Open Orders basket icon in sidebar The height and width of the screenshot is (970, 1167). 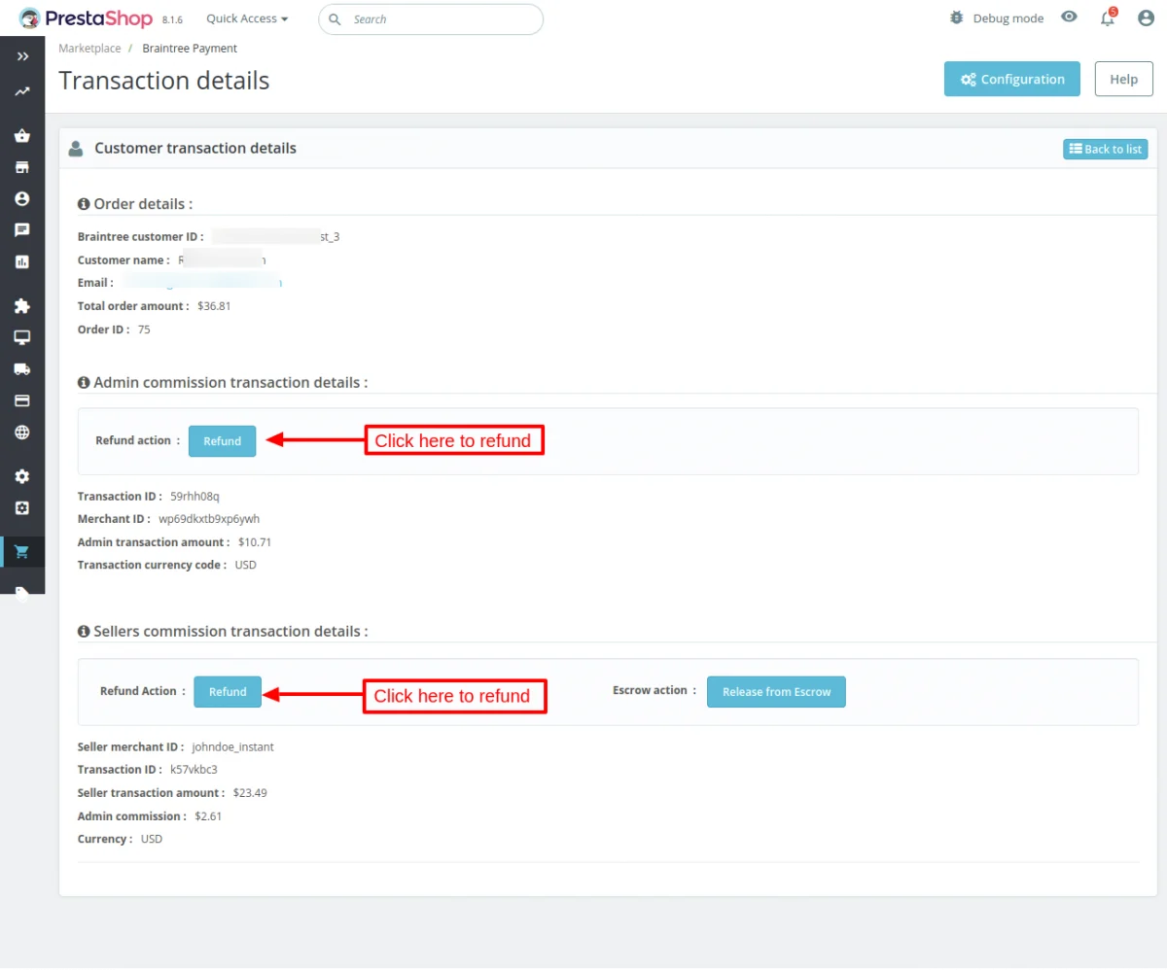click(22, 136)
